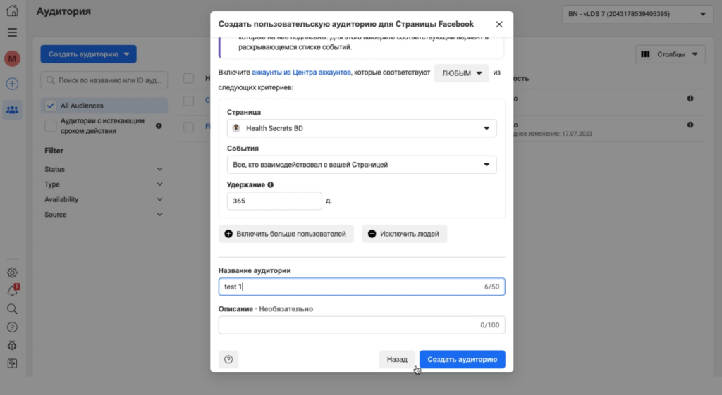This screenshot has height=395, width=722.
Task: Click the Filter heading text
Action: pos(54,151)
